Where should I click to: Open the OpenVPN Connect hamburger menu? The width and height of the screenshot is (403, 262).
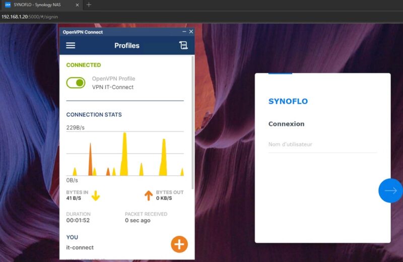click(x=71, y=45)
